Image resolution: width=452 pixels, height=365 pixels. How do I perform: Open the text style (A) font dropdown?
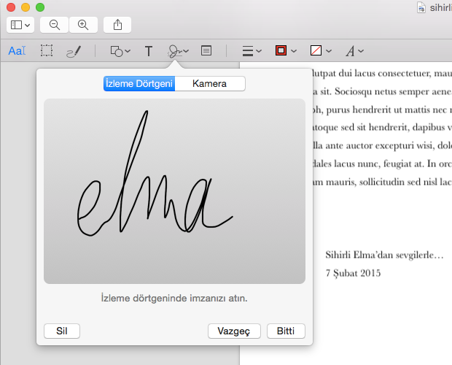click(x=354, y=51)
